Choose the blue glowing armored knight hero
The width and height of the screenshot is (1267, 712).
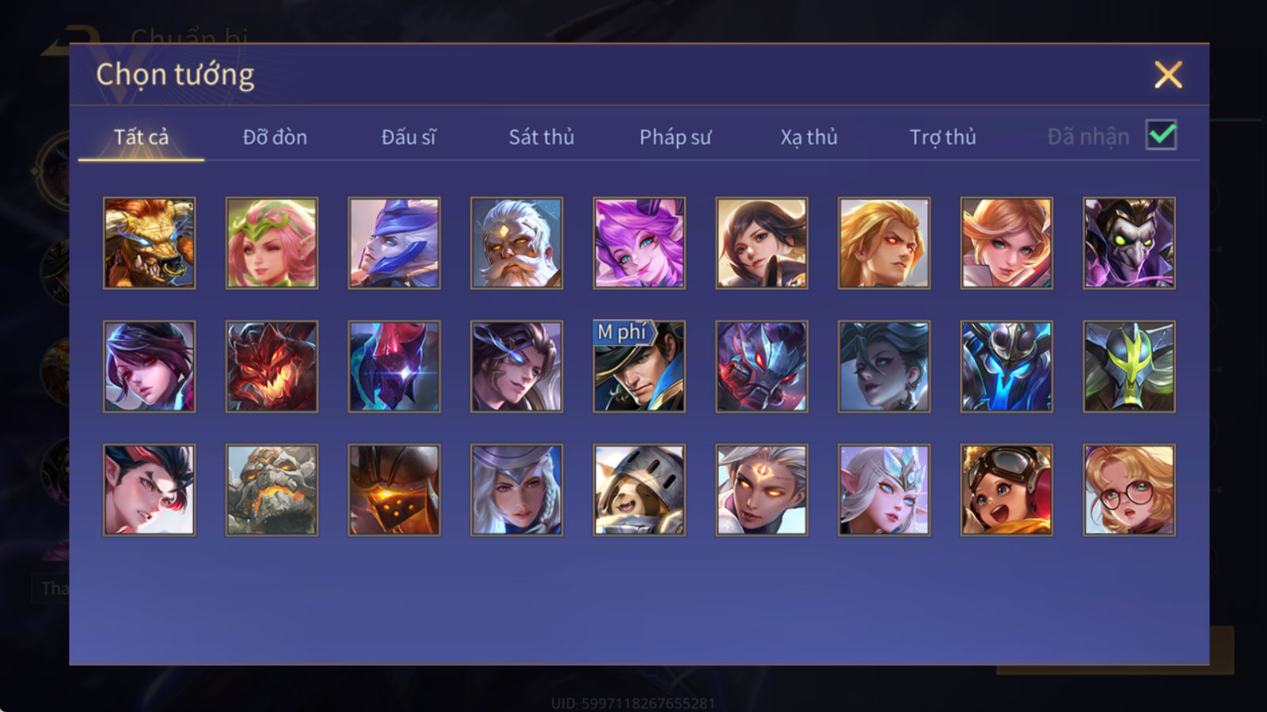point(1006,366)
